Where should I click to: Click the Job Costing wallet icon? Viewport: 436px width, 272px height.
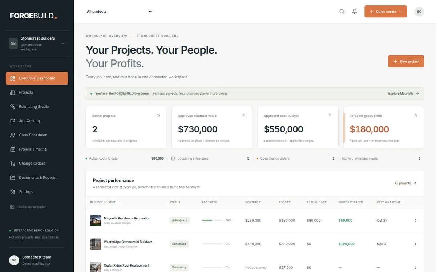click(x=13, y=121)
